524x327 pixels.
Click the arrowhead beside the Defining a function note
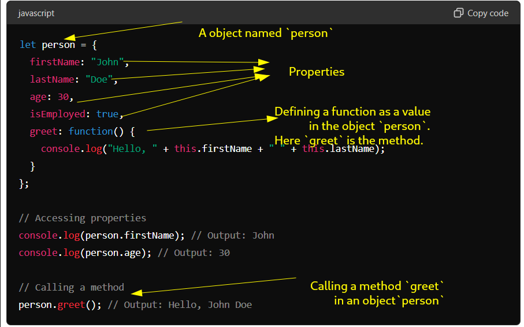coord(272,118)
